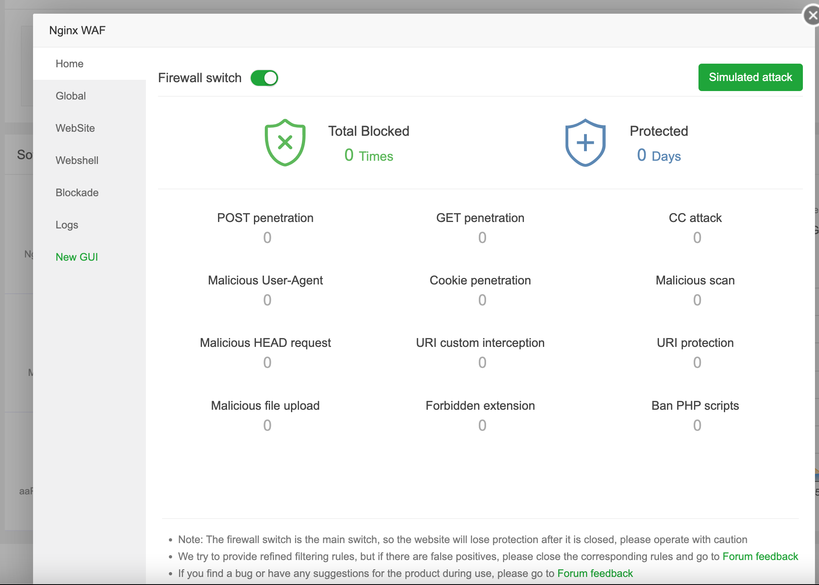Select the Malicious file upload counter

click(x=267, y=425)
